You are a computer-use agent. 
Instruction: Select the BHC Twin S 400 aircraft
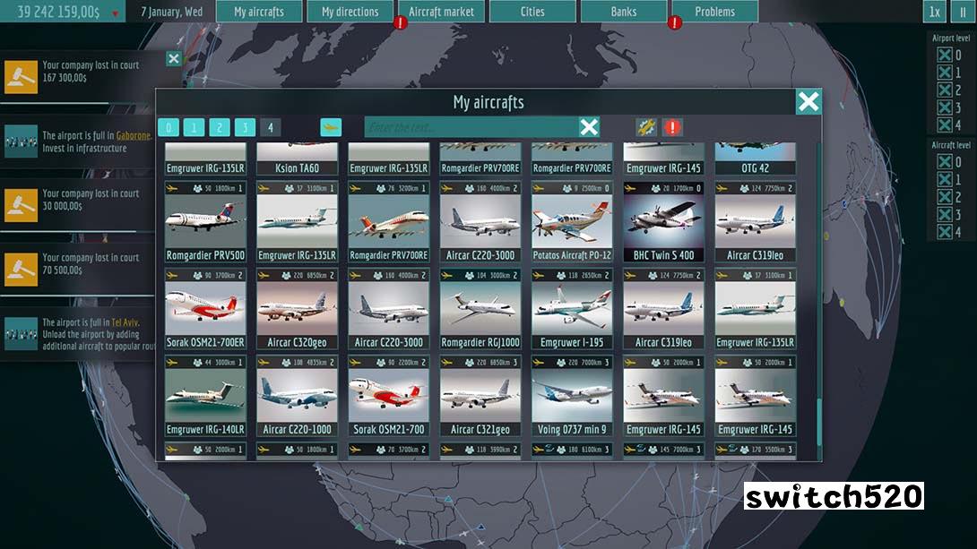click(663, 221)
